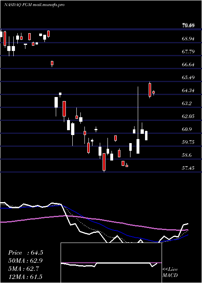This screenshot has height=283, width=202.
Task: Click the isolated red candle near 66.64
Action: tap(52, 63)
